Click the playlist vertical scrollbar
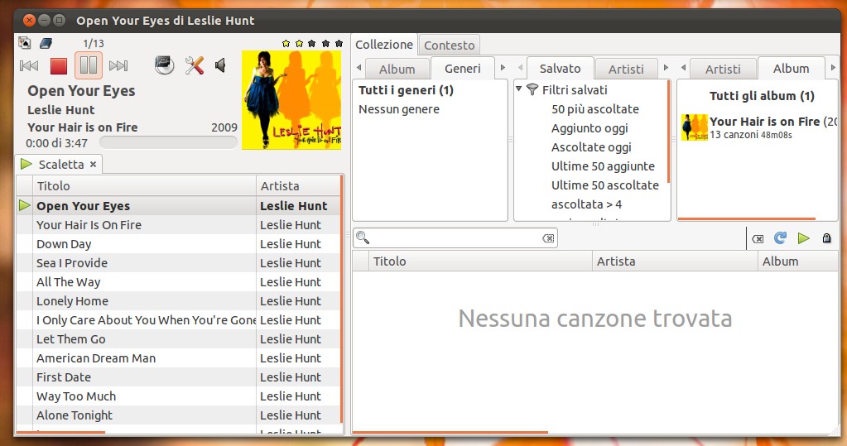Image resolution: width=847 pixels, height=446 pixels. click(342, 299)
